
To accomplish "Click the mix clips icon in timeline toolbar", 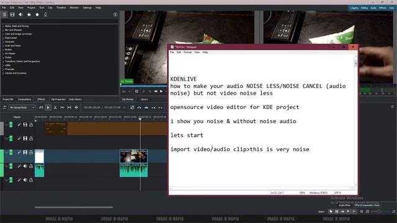I will coord(132,107).
